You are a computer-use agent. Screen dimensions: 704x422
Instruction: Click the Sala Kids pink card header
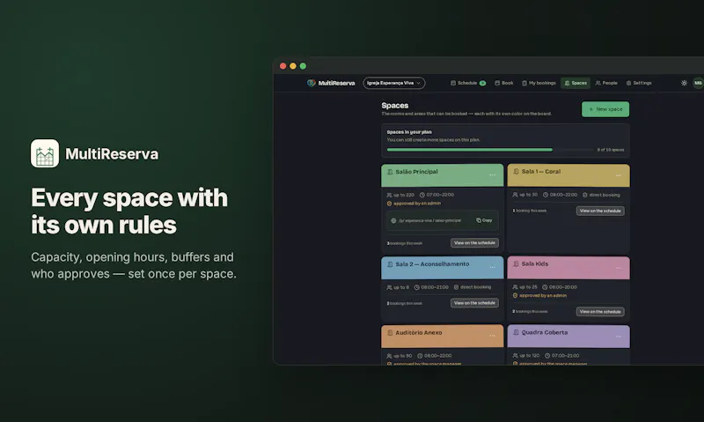click(x=568, y=268)
